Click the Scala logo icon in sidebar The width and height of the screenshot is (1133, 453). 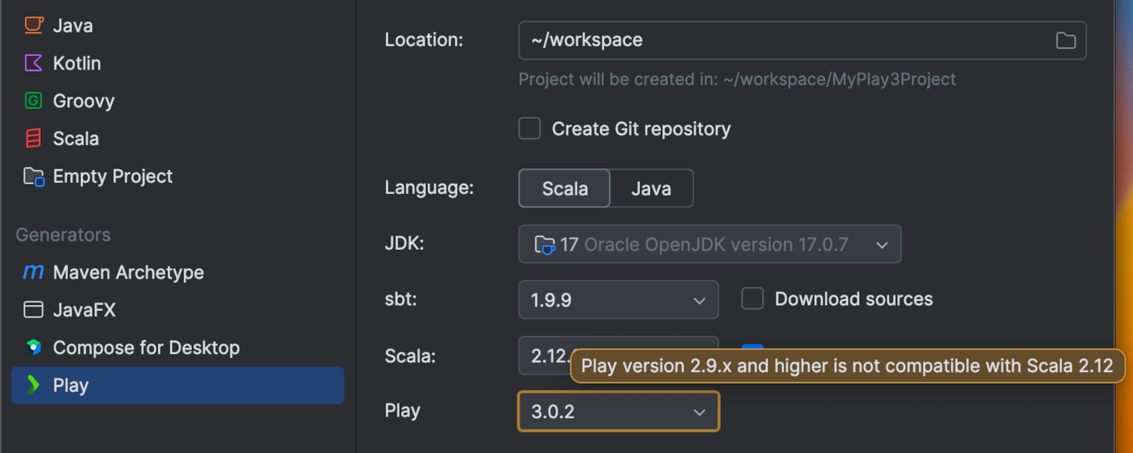pyautogui.click(x=33, y=138)
